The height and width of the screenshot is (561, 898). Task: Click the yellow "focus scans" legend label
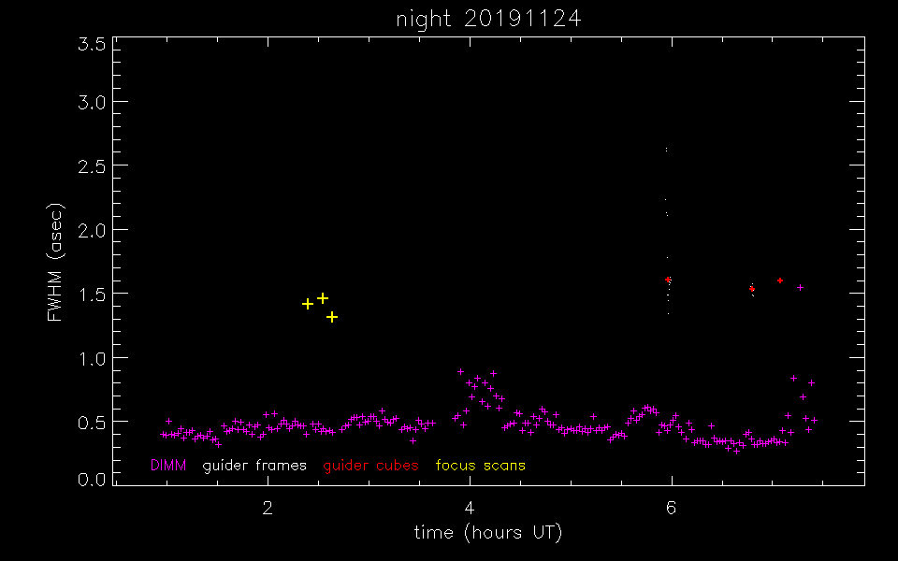[x=481, y=466]
